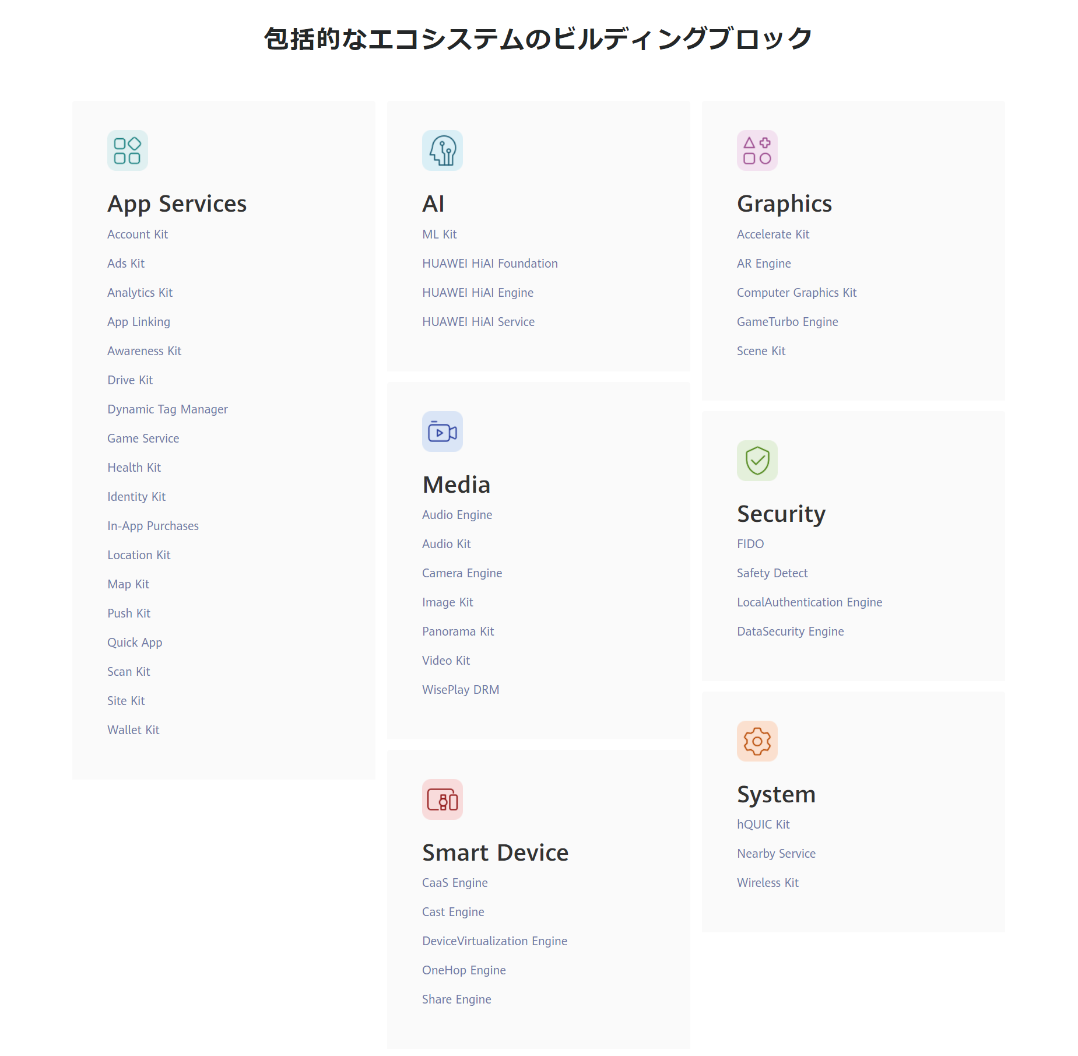Go to OneHop Engine
This screenshot has width=1078, height=1056.
point(464,970)
